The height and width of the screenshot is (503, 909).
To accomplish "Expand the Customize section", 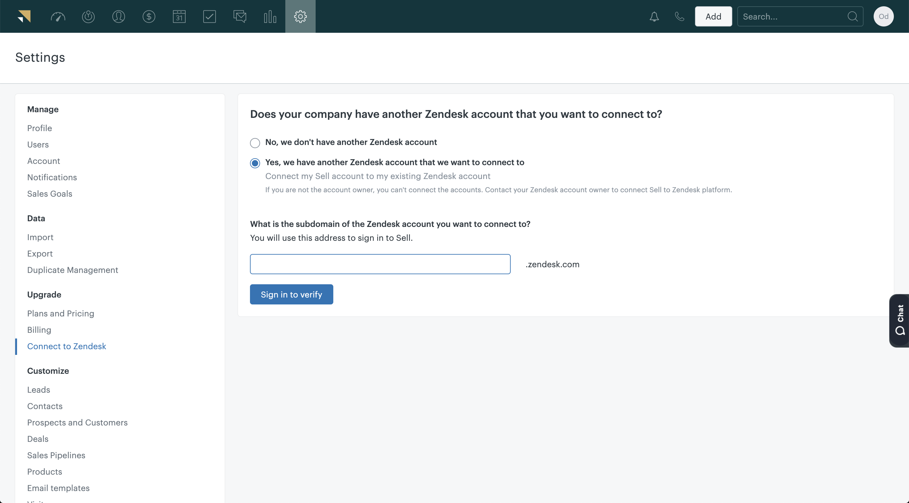I will click(x=48, y=370).
